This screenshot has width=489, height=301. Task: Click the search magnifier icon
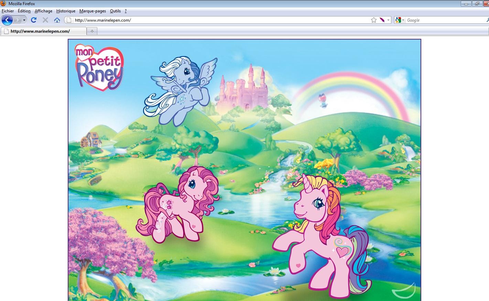tap(487, 20)
